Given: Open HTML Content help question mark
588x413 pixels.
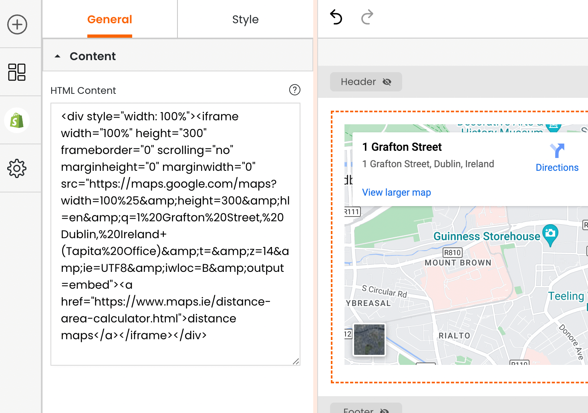Looking at the screenshot, I should 295,90.
